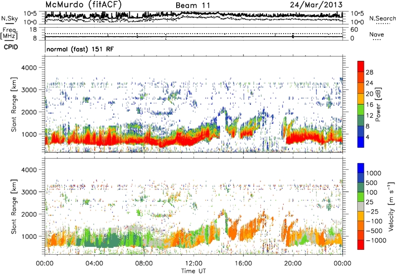396x274 pixels.
Task: Click the '24' label on Power colorbar
Action: (369, 83)
